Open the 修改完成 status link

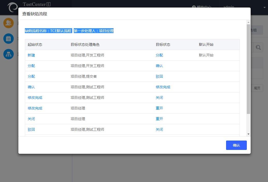click(35, 98)
